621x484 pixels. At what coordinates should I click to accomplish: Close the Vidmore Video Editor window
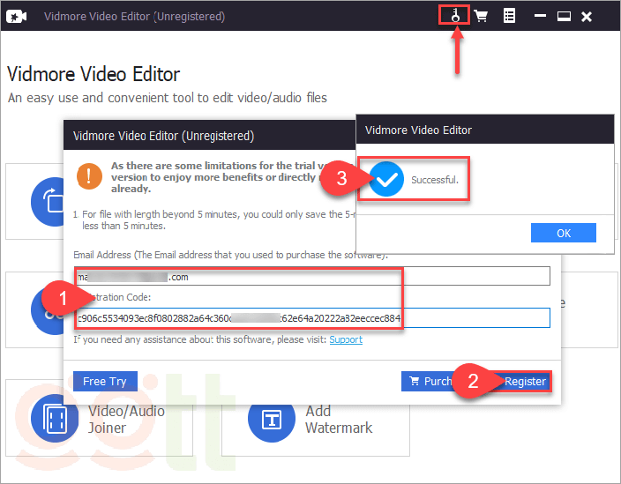click(x=587, y=16)
